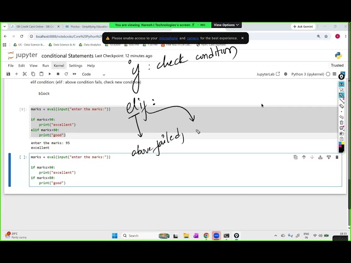Expand the browser tab search chevron
Viewport: 351px width, 263px height.
pos(4,26)
